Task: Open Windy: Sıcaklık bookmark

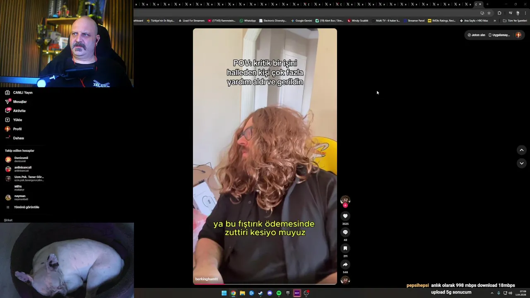Action: tap(358, 21)
